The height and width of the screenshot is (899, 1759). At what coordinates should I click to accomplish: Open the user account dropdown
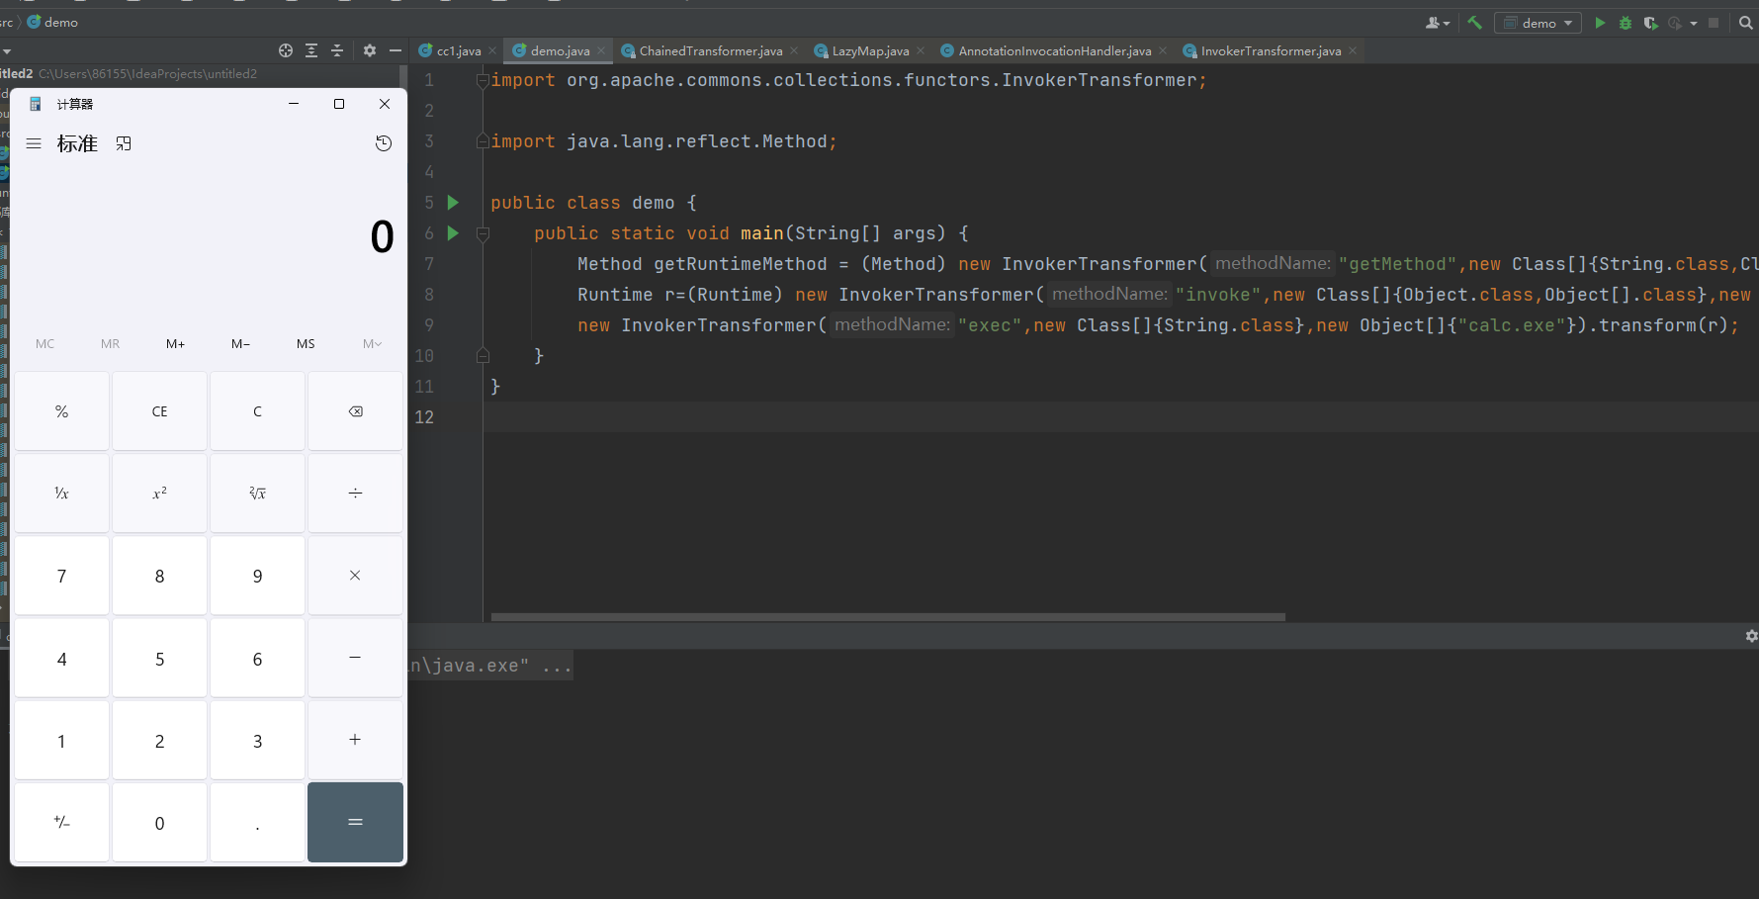click(1438, 23)
